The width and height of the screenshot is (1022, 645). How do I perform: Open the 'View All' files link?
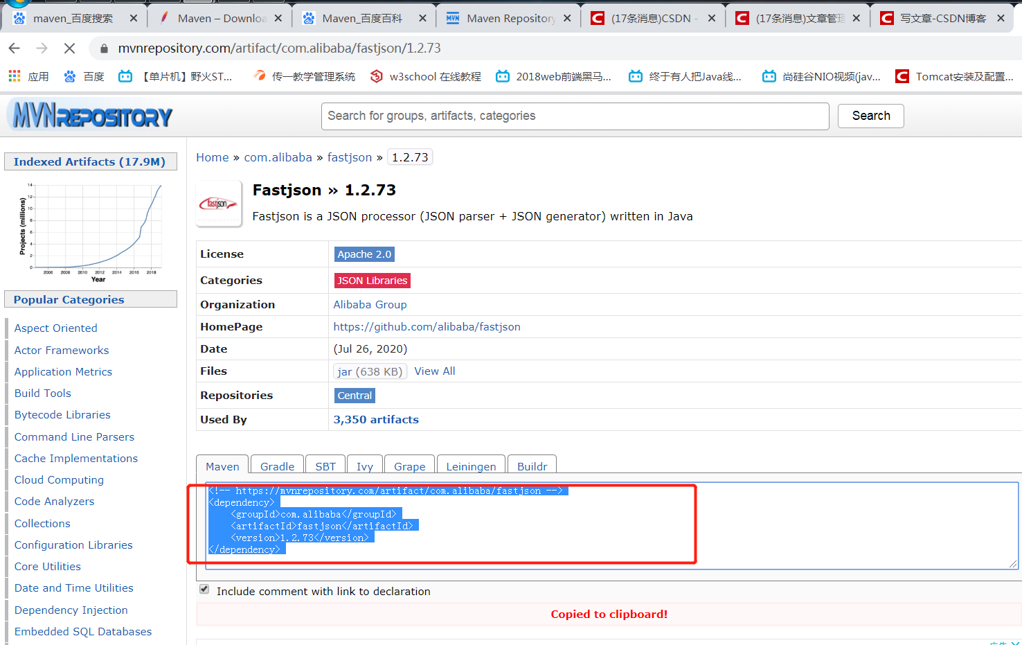pos(434,371)
